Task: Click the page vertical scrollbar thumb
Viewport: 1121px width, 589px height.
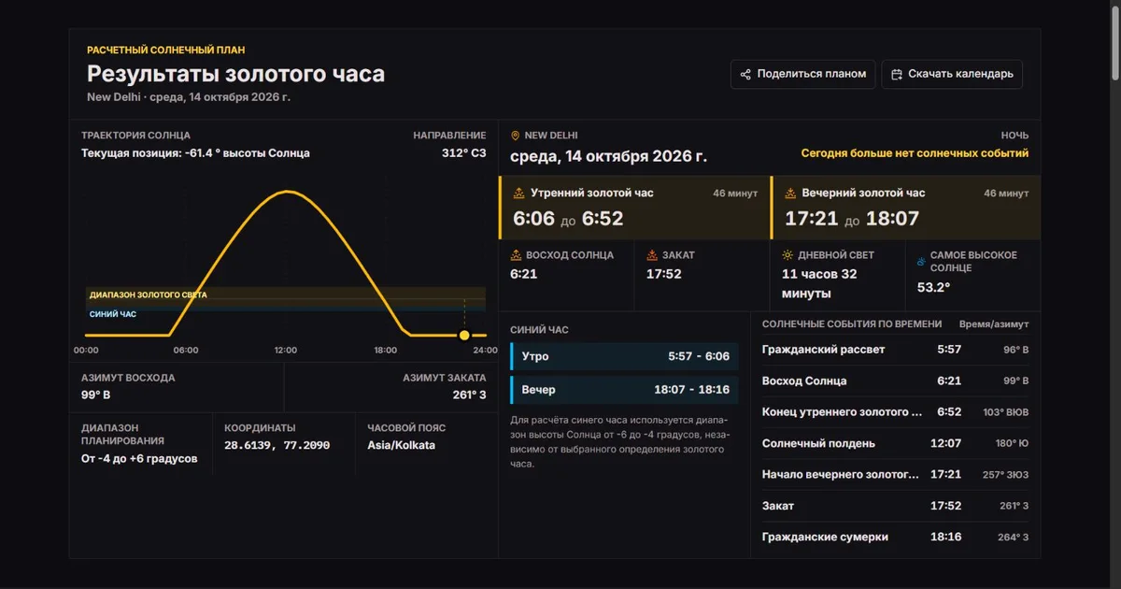Action: [1114, 42]
